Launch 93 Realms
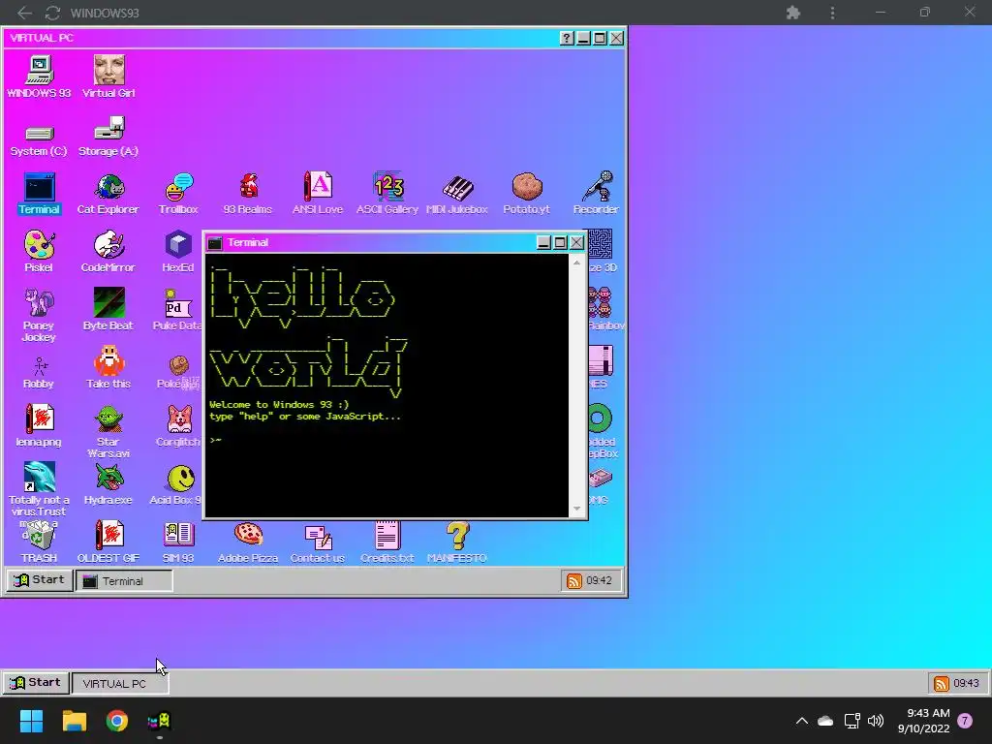992x744 pixels. 248,194
